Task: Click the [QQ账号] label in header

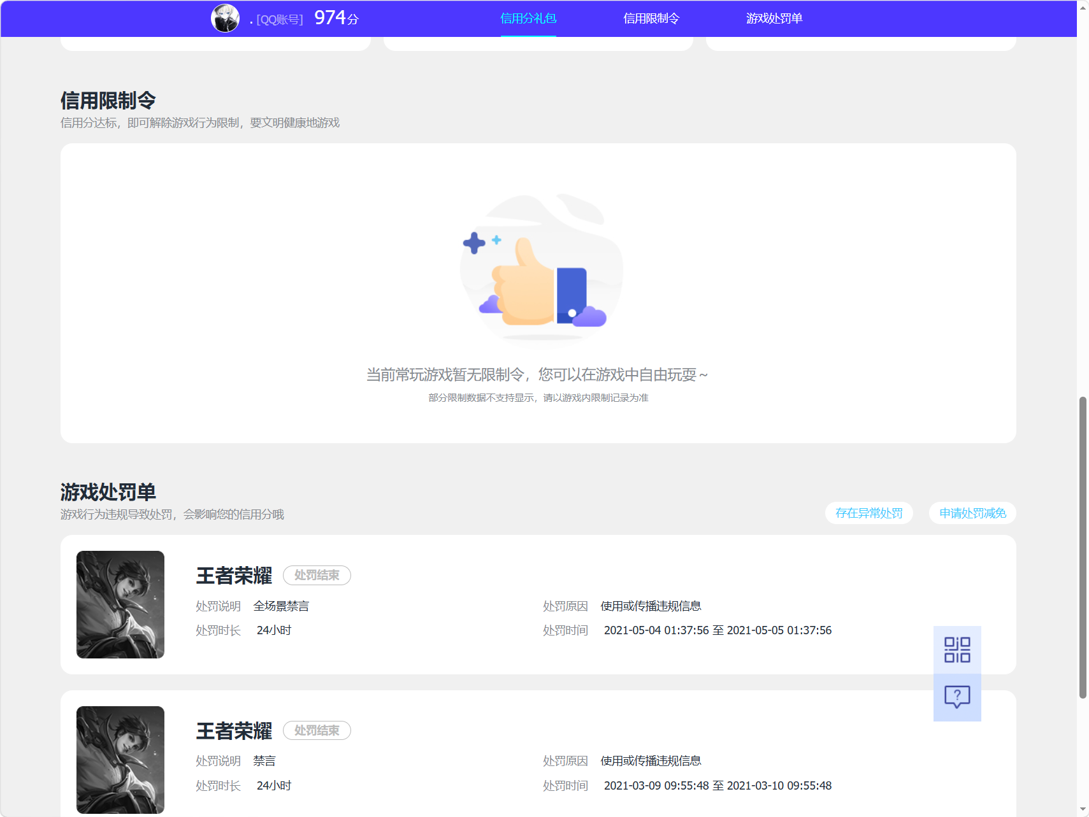Action: (280, 20)
